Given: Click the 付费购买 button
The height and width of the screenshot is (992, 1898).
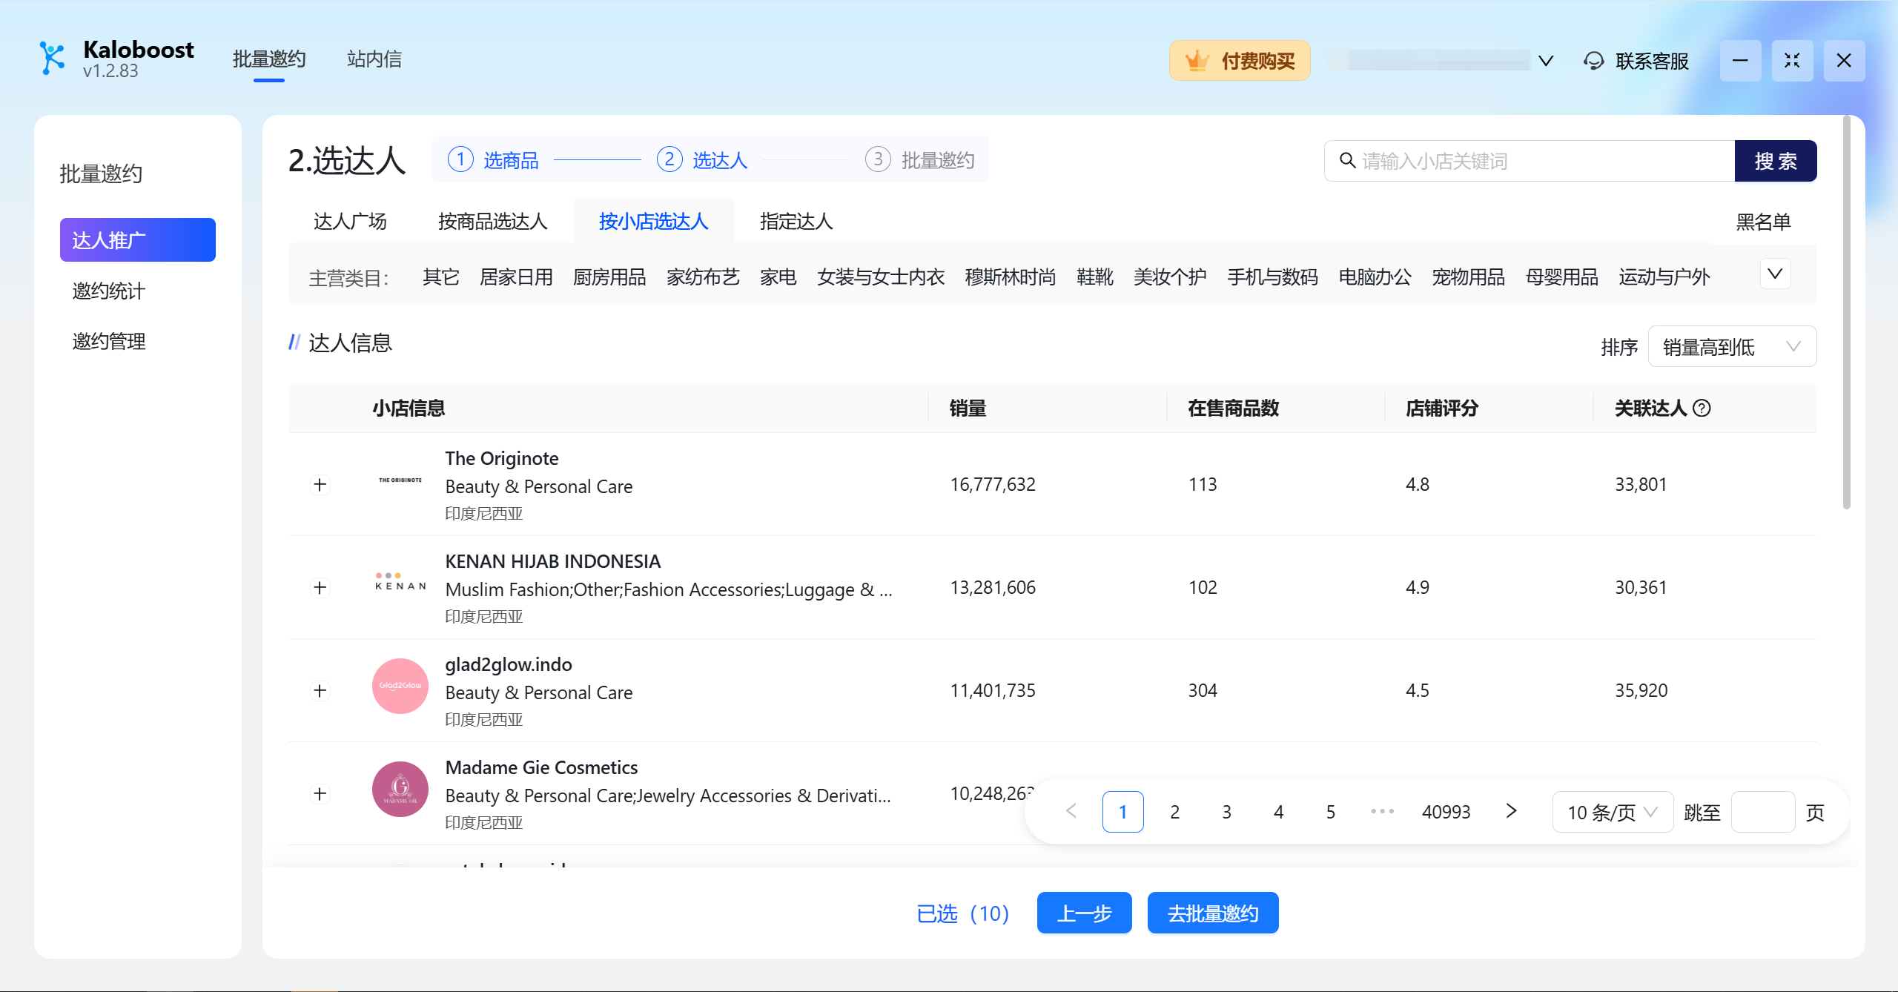Looking at the screenshot, I should pyautogui.click(x=1240, y=61).
